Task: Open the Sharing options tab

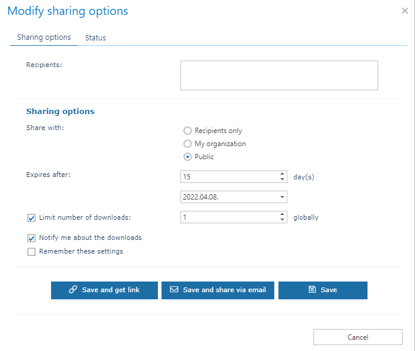Action: coord(44,37)
